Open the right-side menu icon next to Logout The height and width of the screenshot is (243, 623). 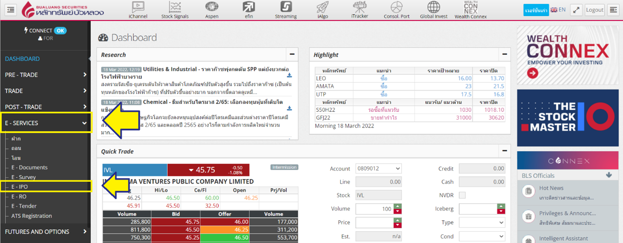[x=613, y=10]
